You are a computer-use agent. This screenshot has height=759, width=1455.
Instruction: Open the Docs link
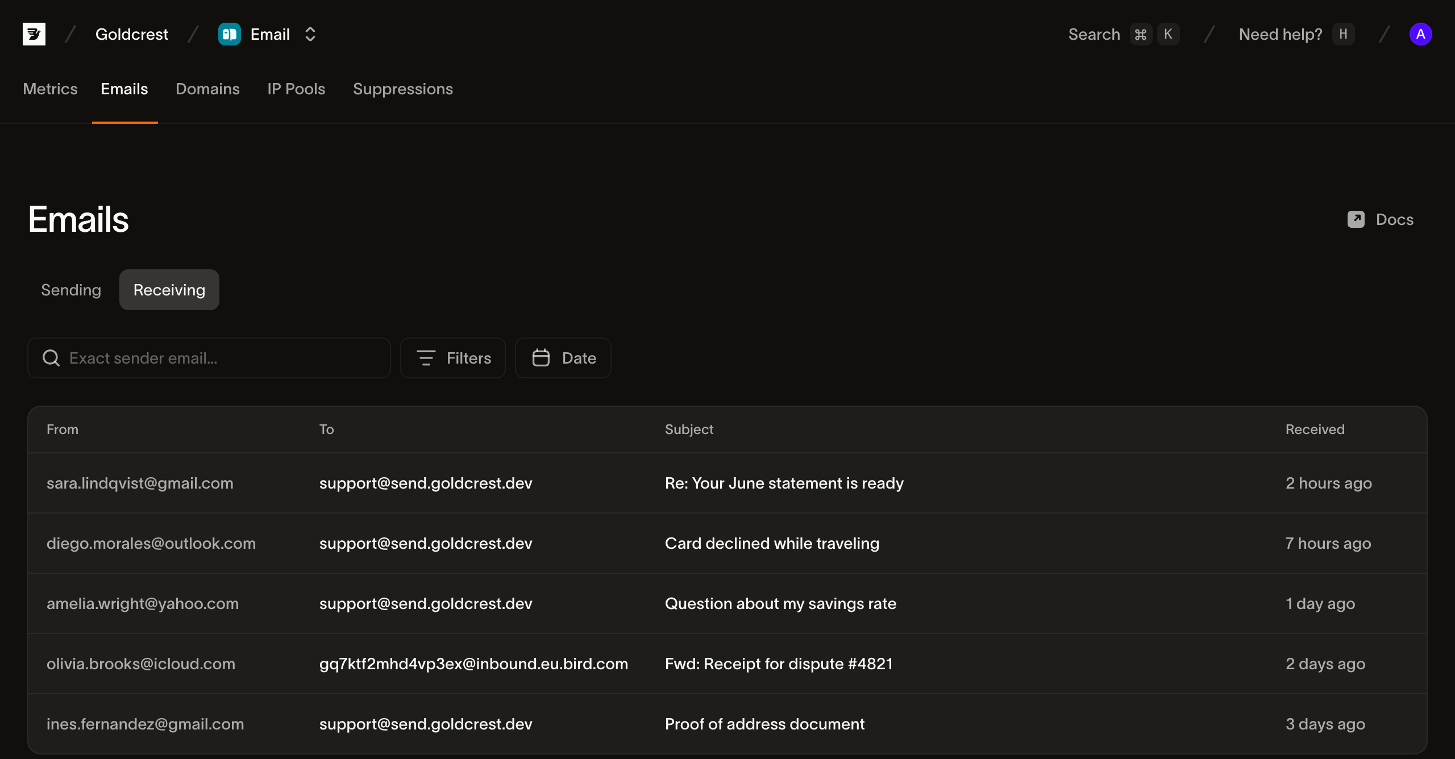(1381, 219)
